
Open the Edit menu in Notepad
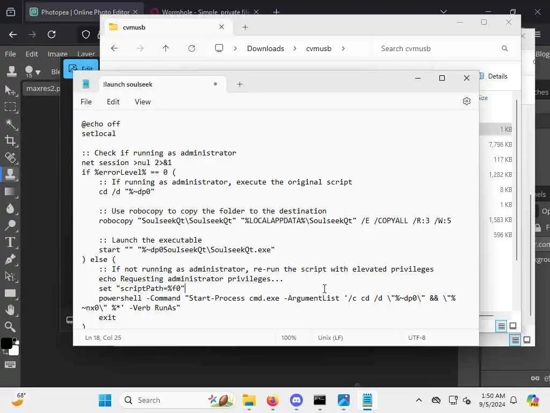tap(113, 102)
